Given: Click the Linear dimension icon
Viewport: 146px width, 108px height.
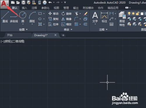Looking at the screenshot, I should [x=112, y=13].
